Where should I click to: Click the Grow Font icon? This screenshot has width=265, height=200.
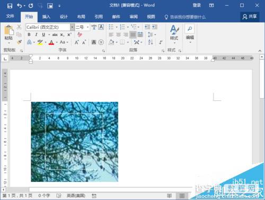(x=77, y=42)
